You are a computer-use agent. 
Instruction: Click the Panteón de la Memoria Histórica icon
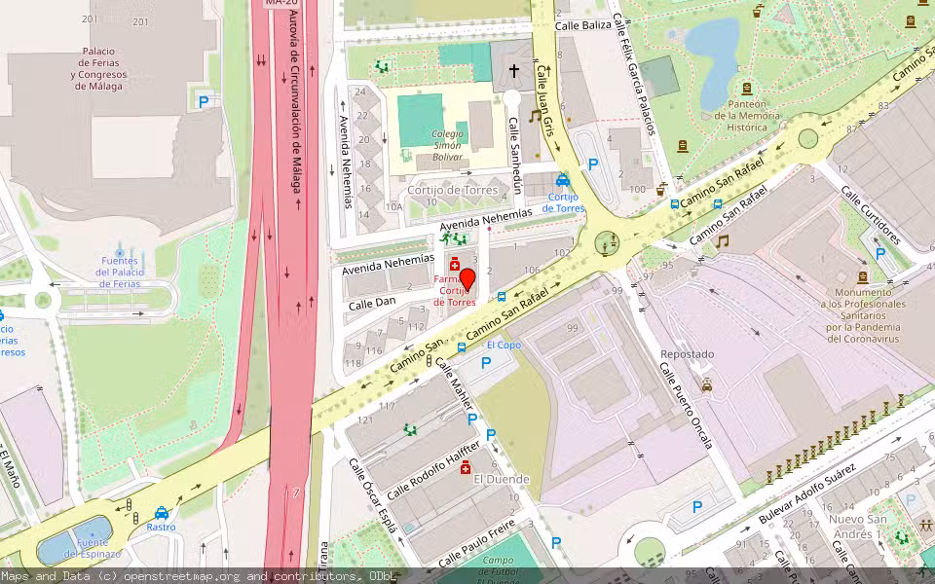[x=747, y=89]
